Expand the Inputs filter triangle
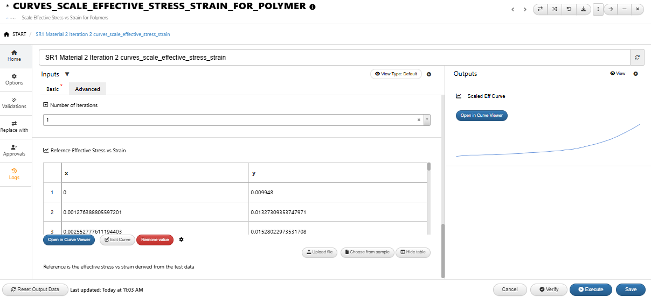The height and width of the screenshot is (297, 651). (x=67, y=74)
